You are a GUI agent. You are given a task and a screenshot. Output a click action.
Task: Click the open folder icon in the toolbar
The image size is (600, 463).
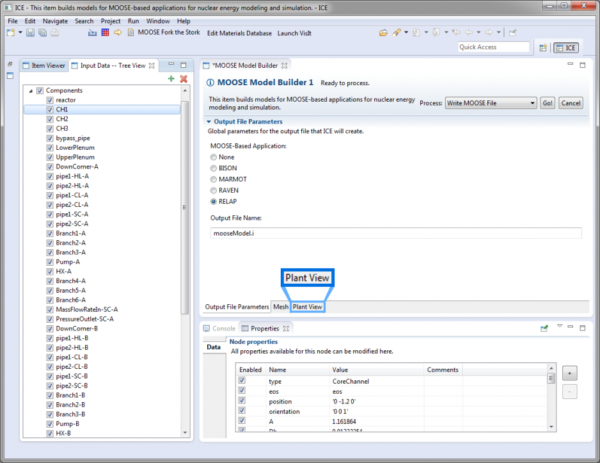click(x=383, y=33)
